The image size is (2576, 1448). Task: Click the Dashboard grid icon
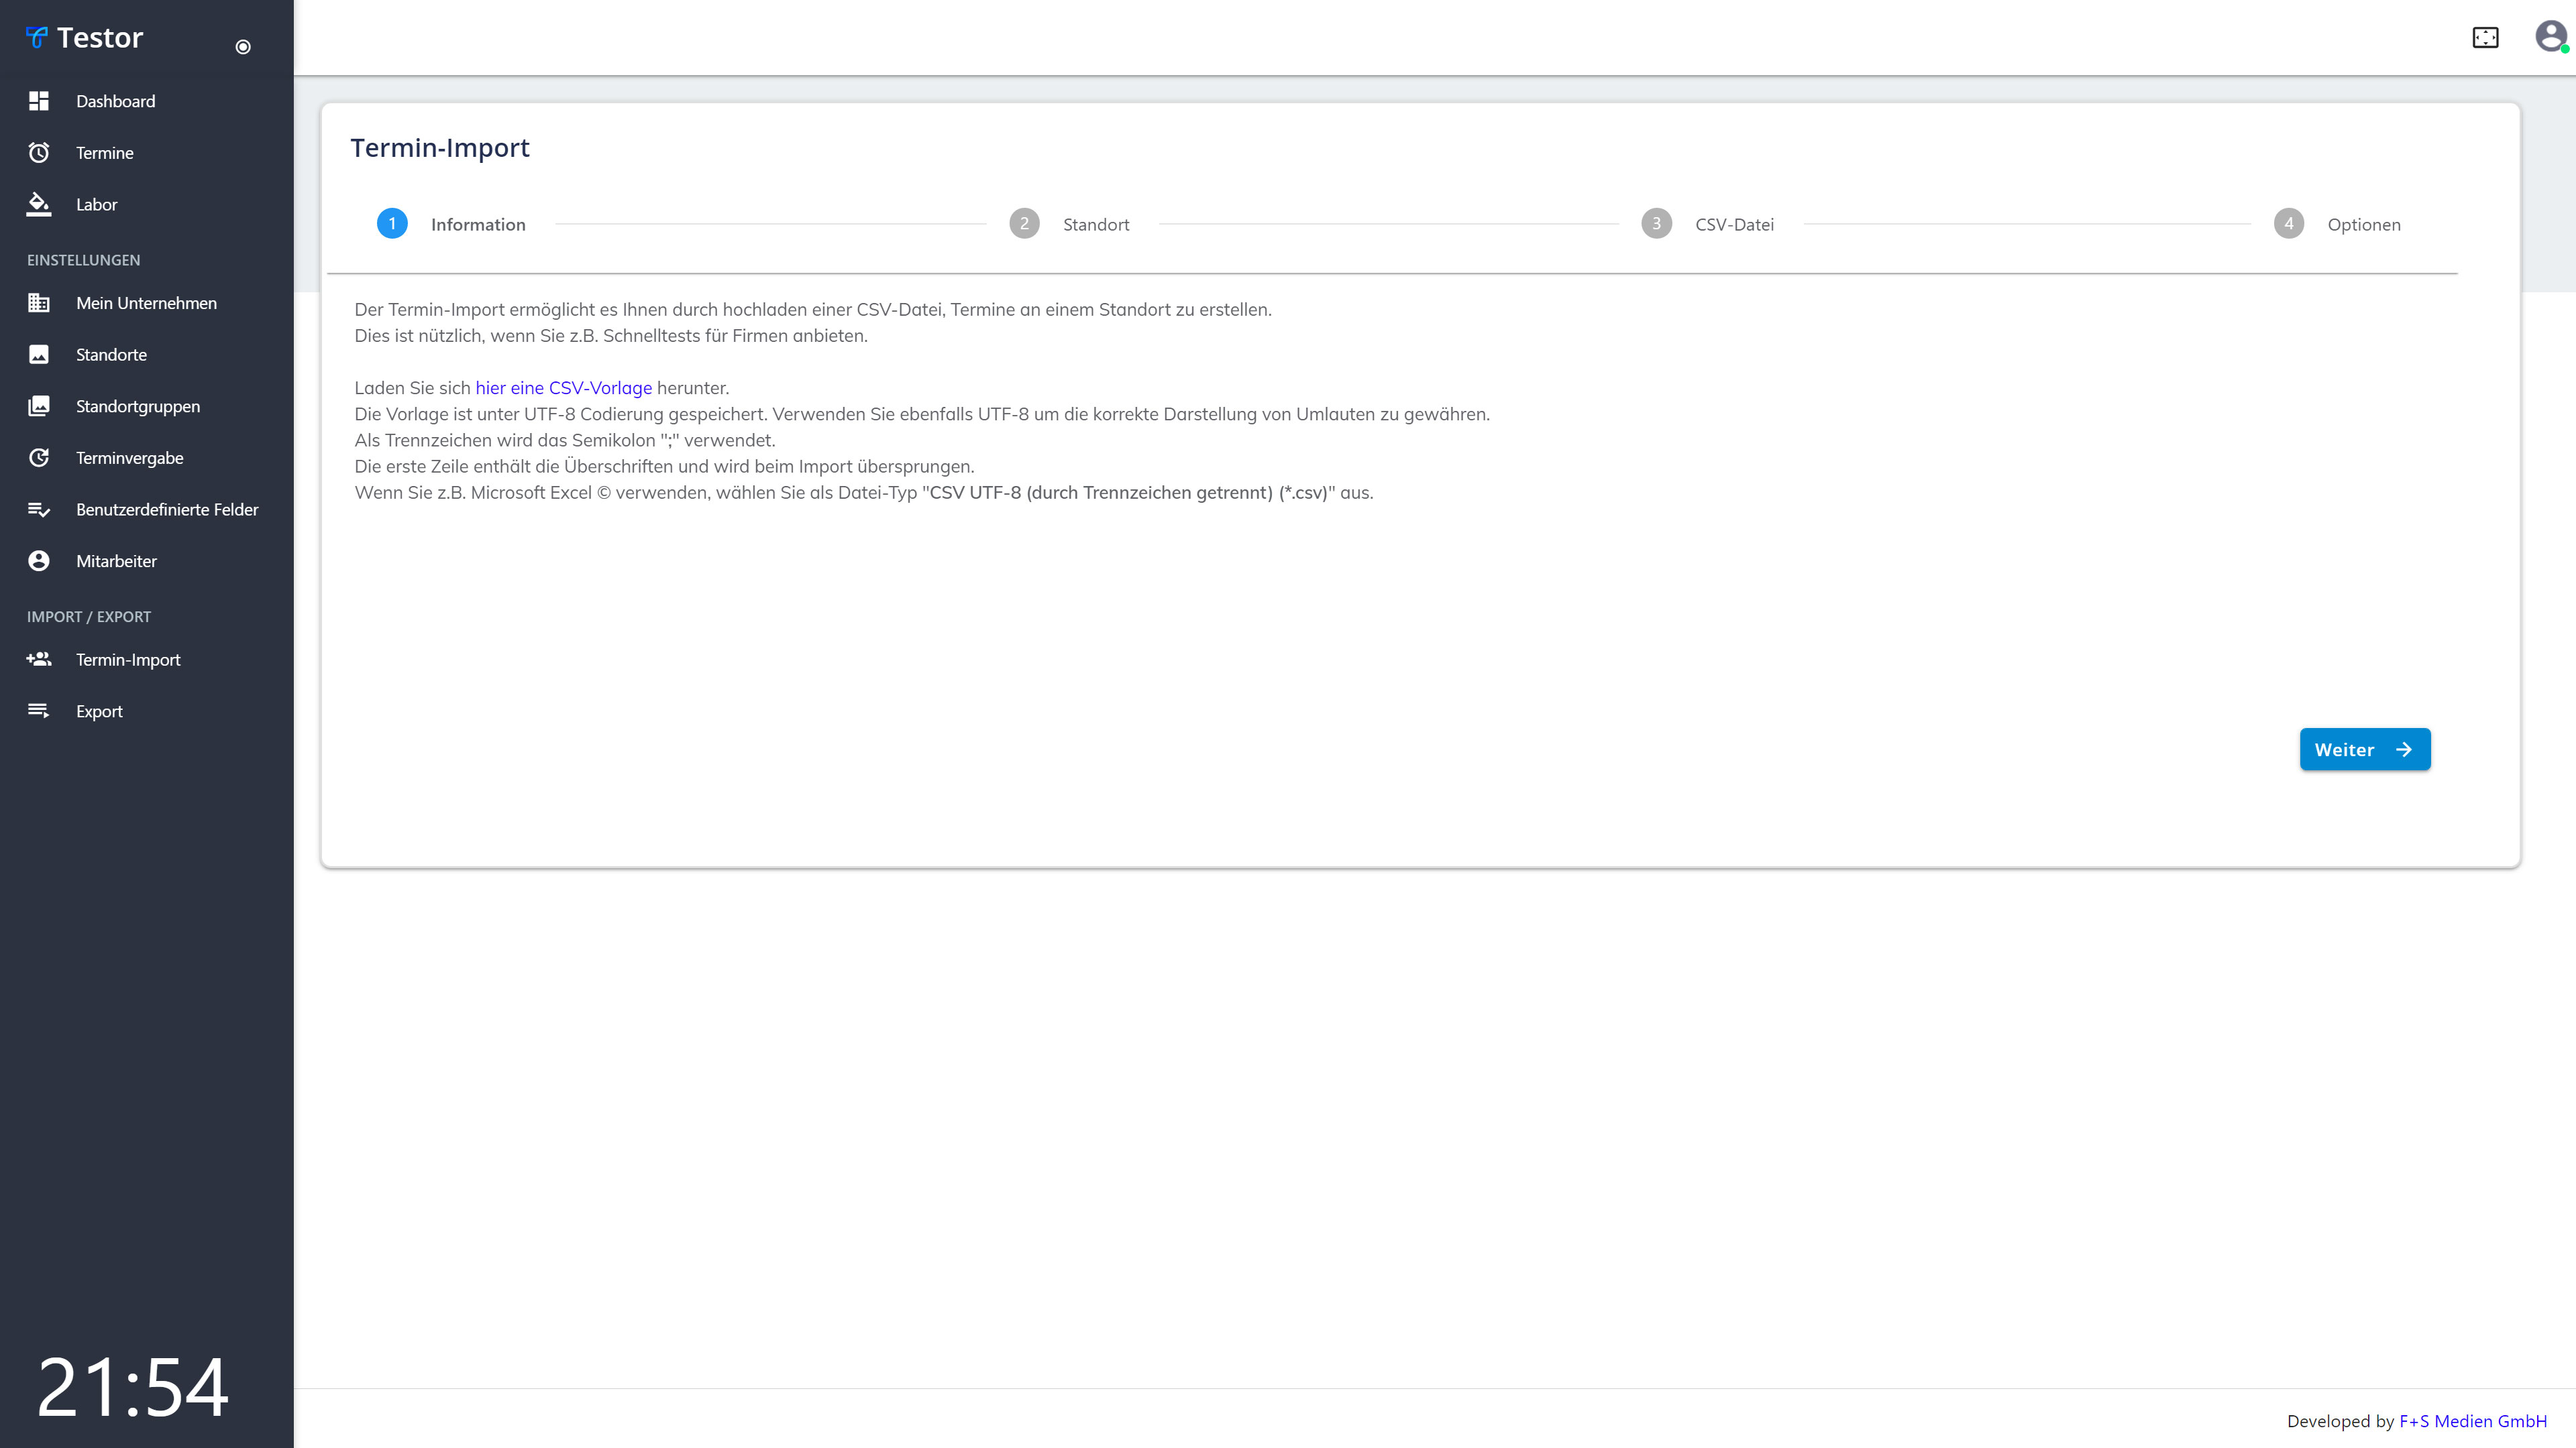(x=39, y=101)
